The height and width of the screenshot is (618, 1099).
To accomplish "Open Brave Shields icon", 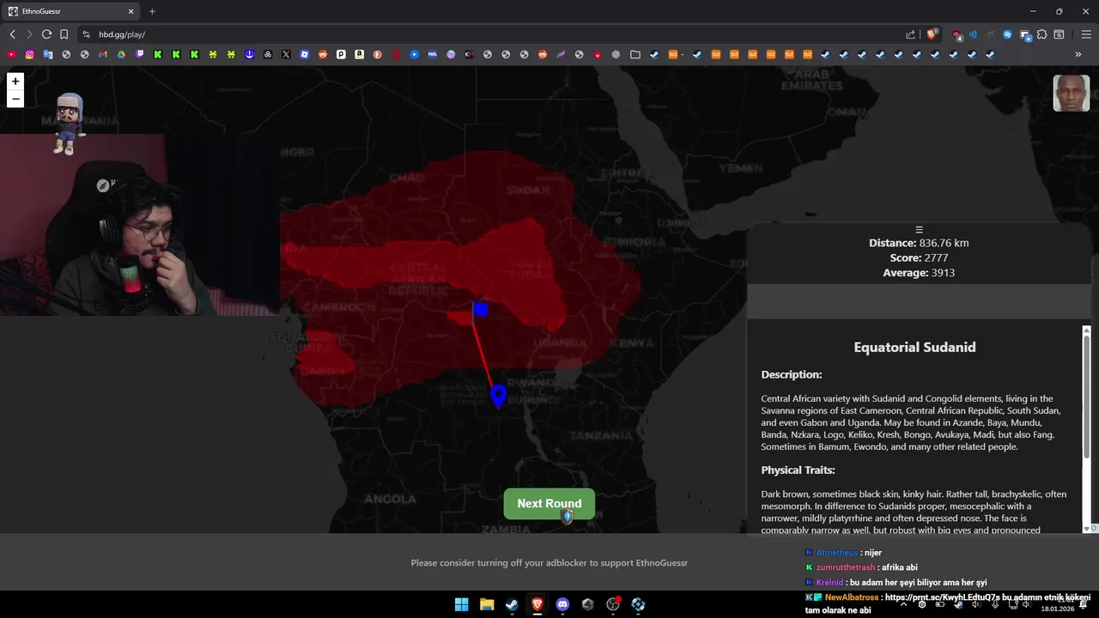I will [x=932, y=34].
